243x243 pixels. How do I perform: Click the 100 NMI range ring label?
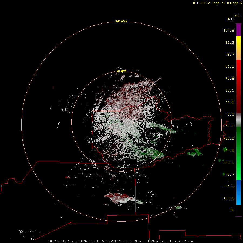(121, 21)
